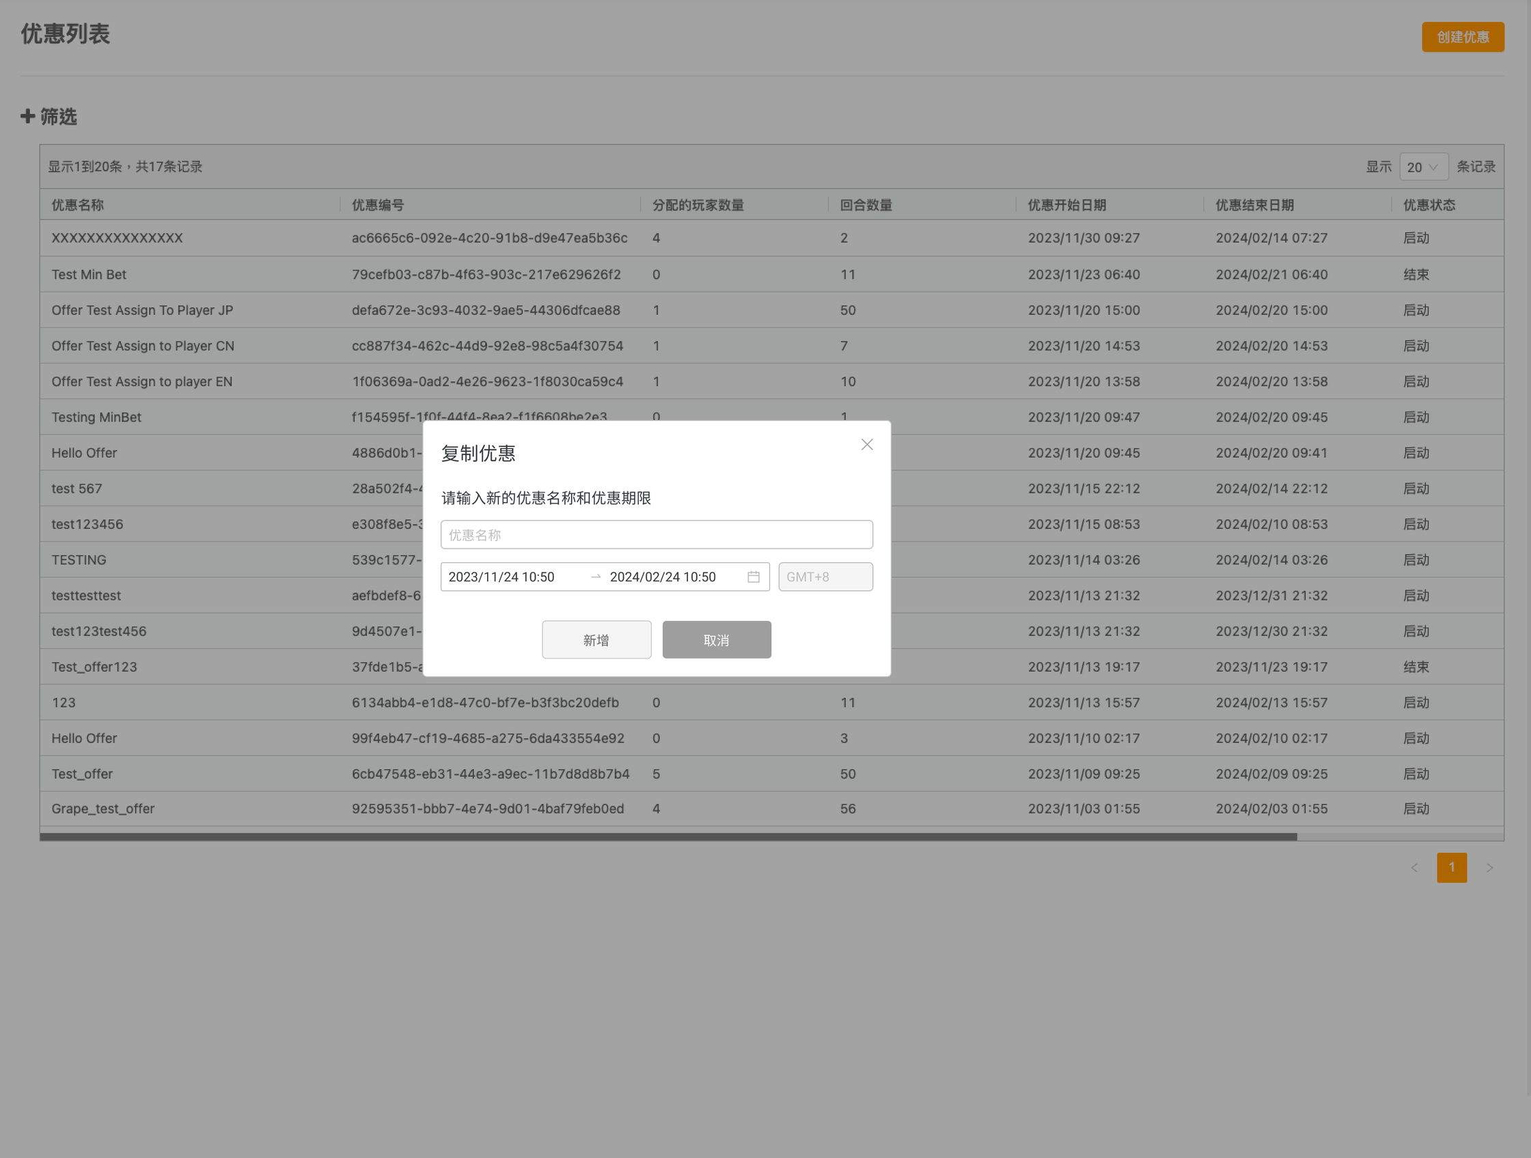Click the 优惠开始日期 column header
1531x1158 pixels.
(x=1066, y=205)
